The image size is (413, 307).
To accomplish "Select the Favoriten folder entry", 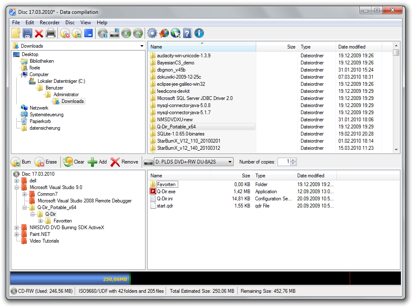I will [x=167, y=184].
